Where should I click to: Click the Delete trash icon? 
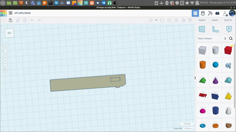[x=25, y=20]
